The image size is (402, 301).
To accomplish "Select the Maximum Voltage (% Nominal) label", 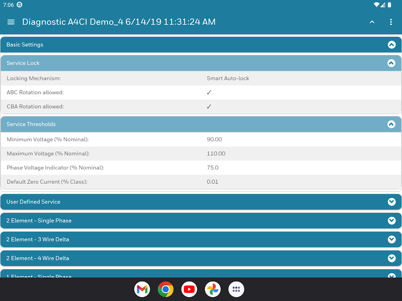I will coord(48,154).
